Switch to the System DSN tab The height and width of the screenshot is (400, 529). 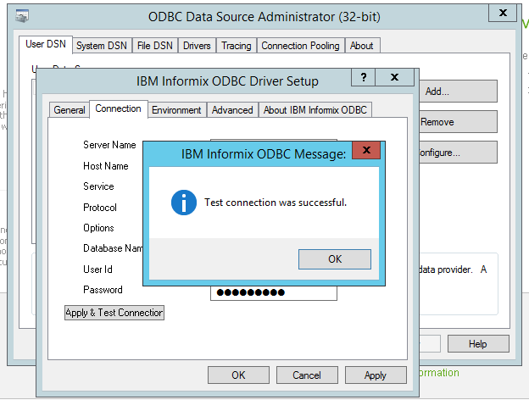tap(101, 46)
